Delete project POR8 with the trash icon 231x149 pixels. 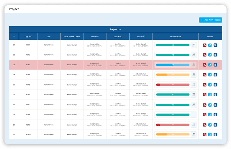[215, 115]
